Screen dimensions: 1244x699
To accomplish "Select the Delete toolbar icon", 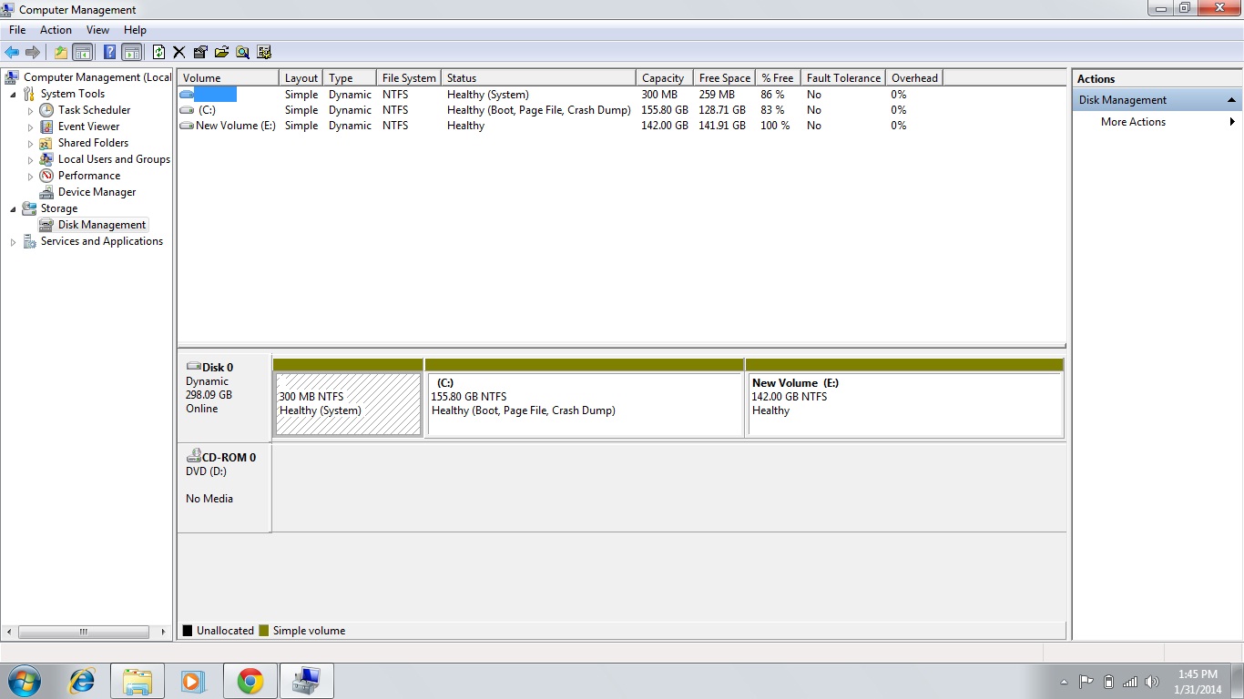I will tap(178, 52).
